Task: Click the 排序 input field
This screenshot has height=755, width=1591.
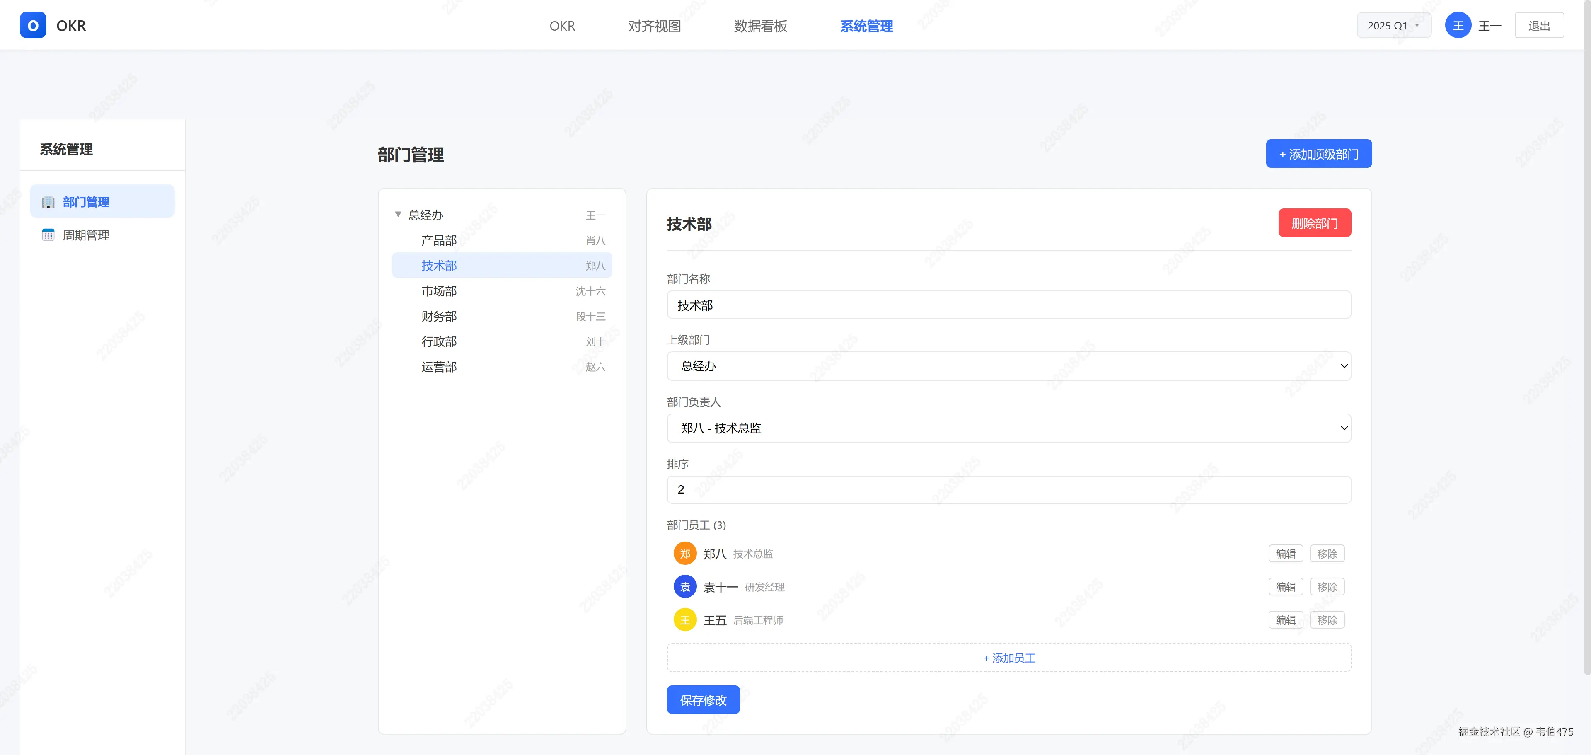Action: [x=1008, y=489]
